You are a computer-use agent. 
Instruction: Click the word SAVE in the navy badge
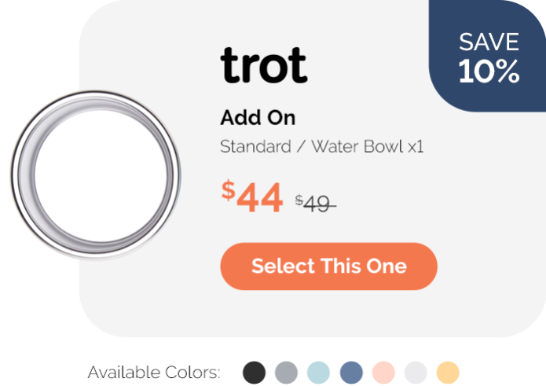489,42
